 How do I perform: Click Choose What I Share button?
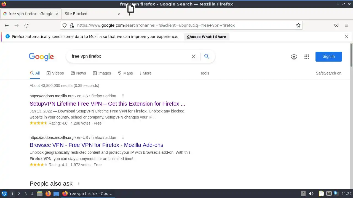click(x=207, y=37)
